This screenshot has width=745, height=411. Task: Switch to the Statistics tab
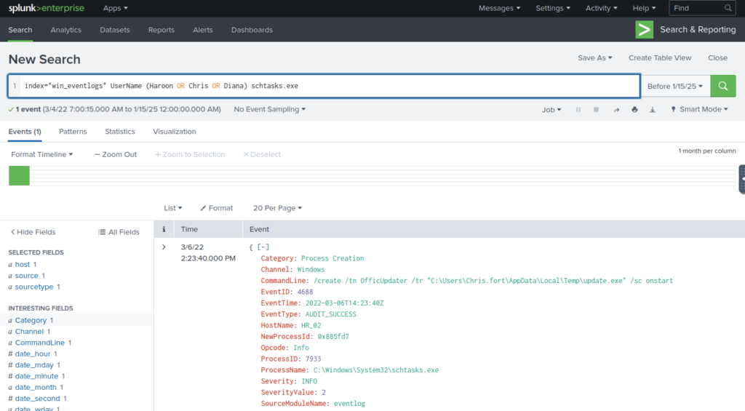[x=120, y=132]
